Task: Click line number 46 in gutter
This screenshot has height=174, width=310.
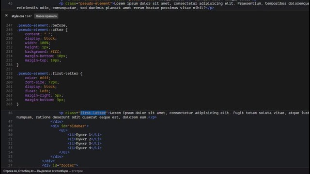Action: [x=10, y=113]
